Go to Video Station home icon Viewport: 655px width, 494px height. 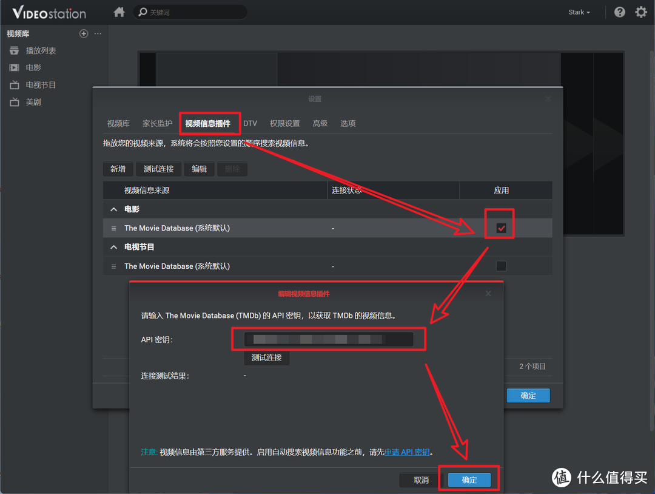[x=119, y=12]
